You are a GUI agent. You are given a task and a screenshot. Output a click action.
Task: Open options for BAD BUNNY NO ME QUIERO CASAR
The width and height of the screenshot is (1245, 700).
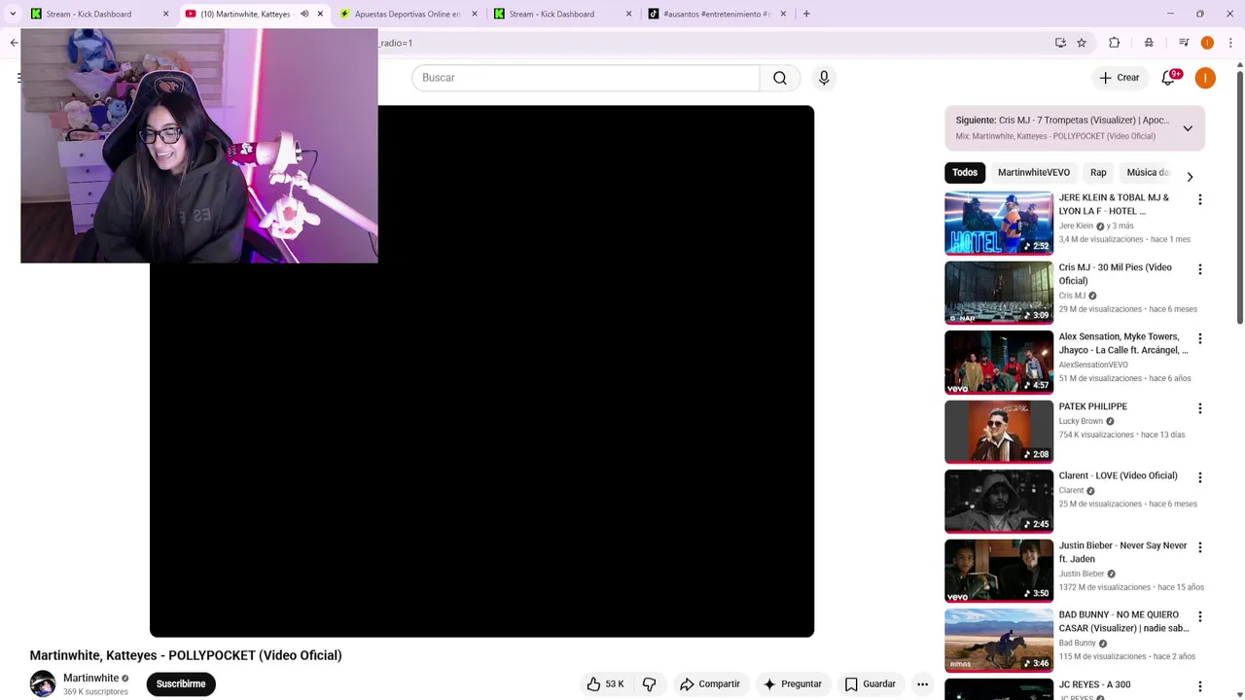pos(1199,616)
